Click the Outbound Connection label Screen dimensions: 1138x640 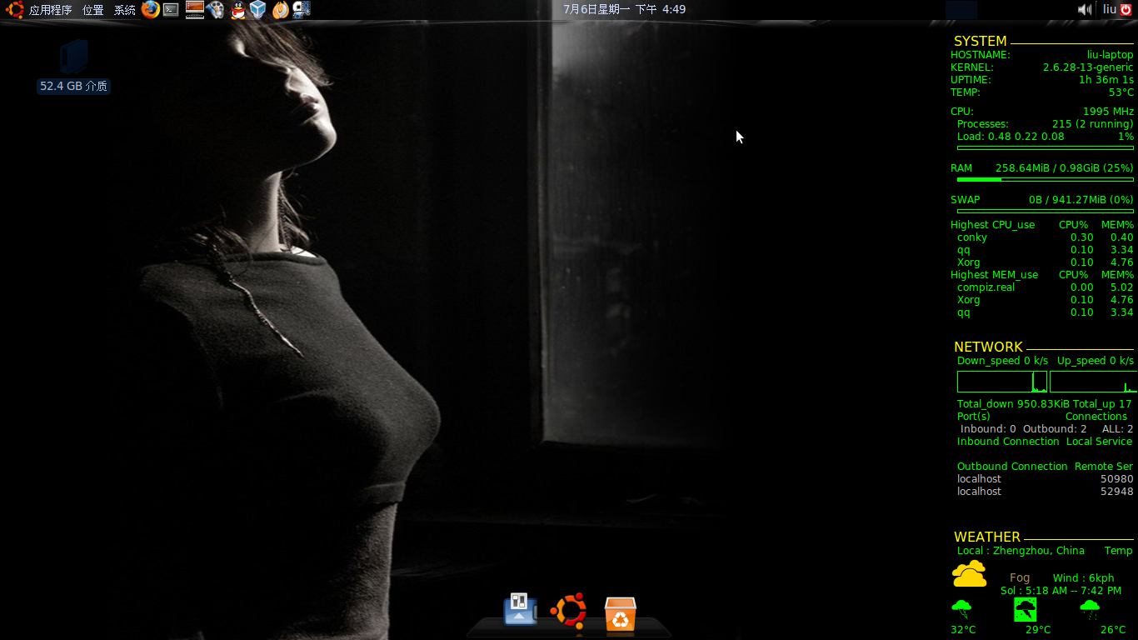1011,467
